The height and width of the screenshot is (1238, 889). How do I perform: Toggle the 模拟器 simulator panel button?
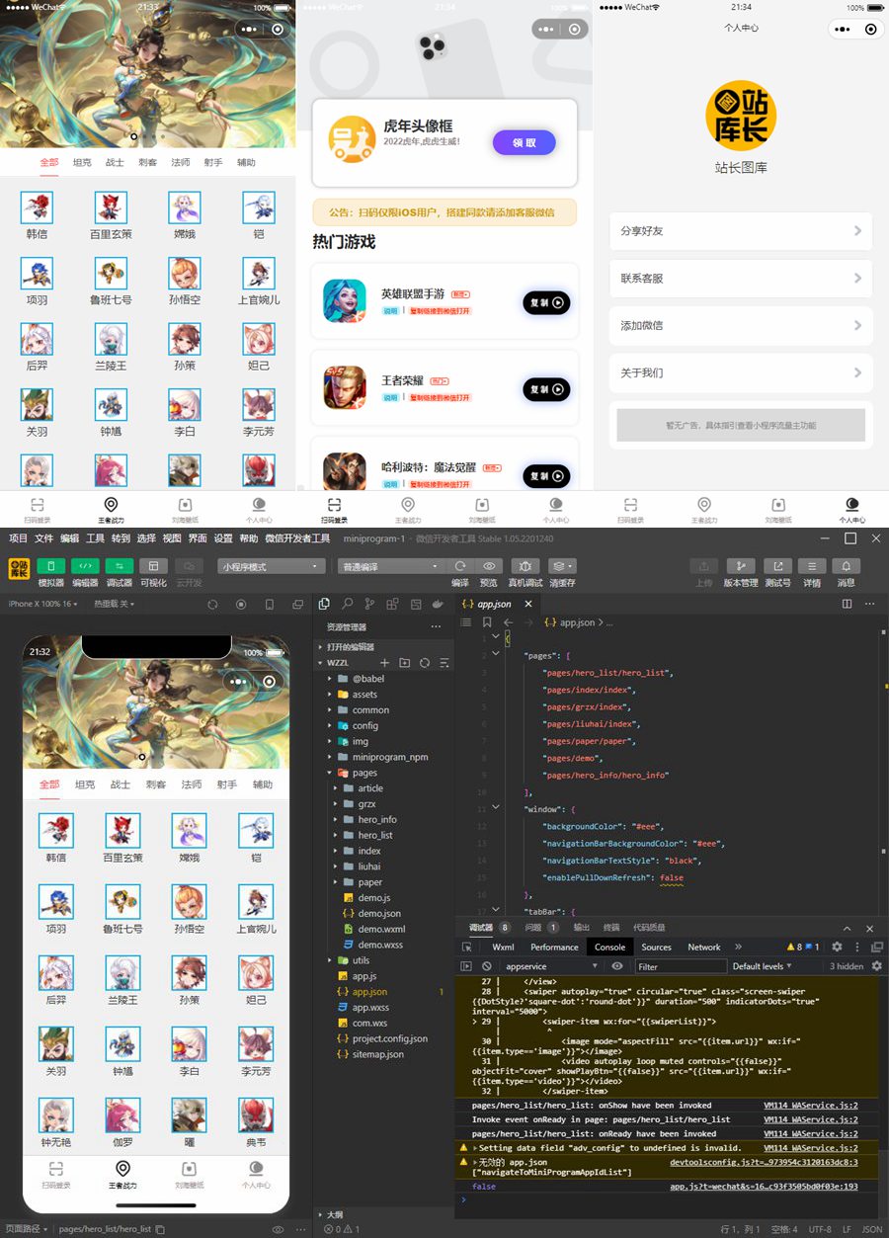(50, 566)
